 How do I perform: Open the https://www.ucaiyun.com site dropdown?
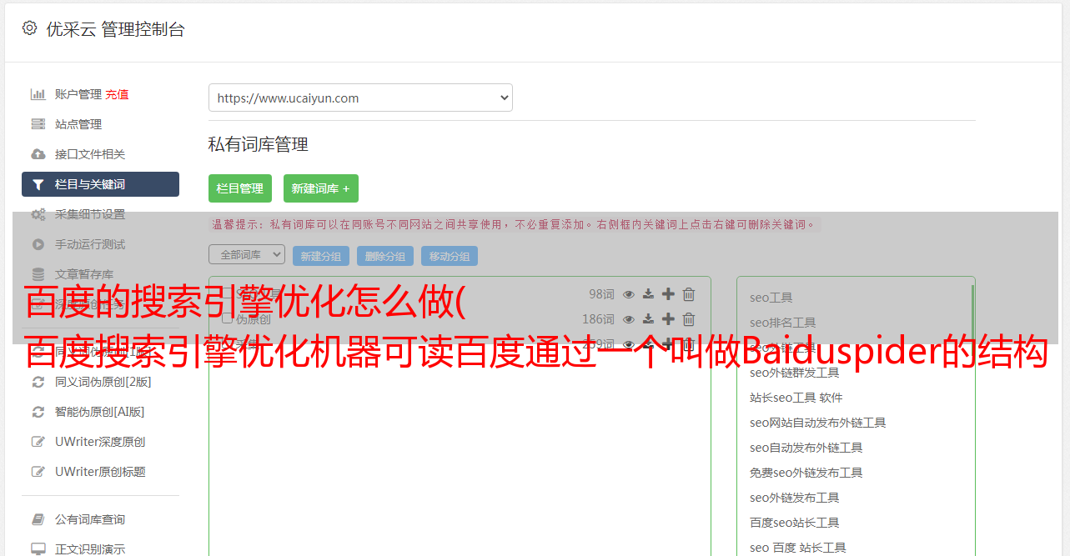[x=360, y=98]
